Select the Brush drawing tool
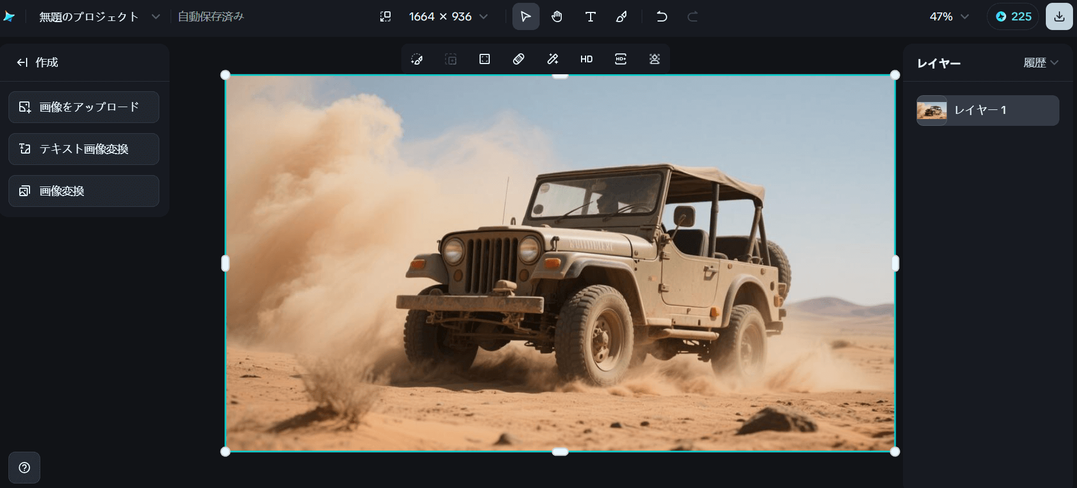The height and width of the screenshot is (488, 1077). tap(622, 16)
